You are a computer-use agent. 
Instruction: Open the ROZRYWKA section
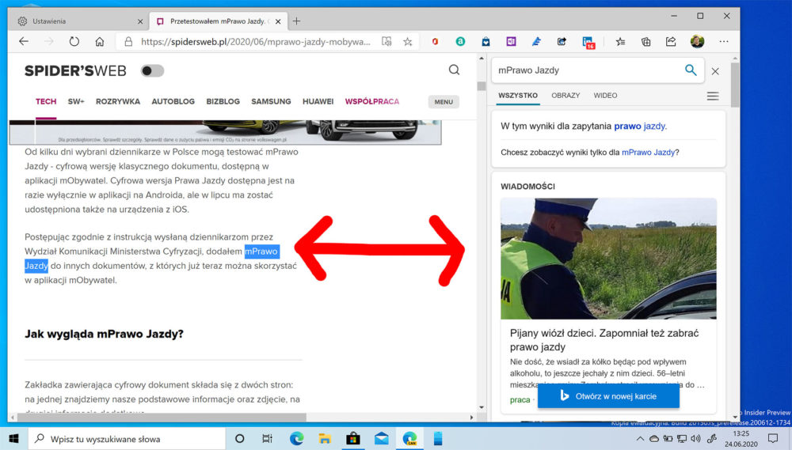(x=118, y=101)
